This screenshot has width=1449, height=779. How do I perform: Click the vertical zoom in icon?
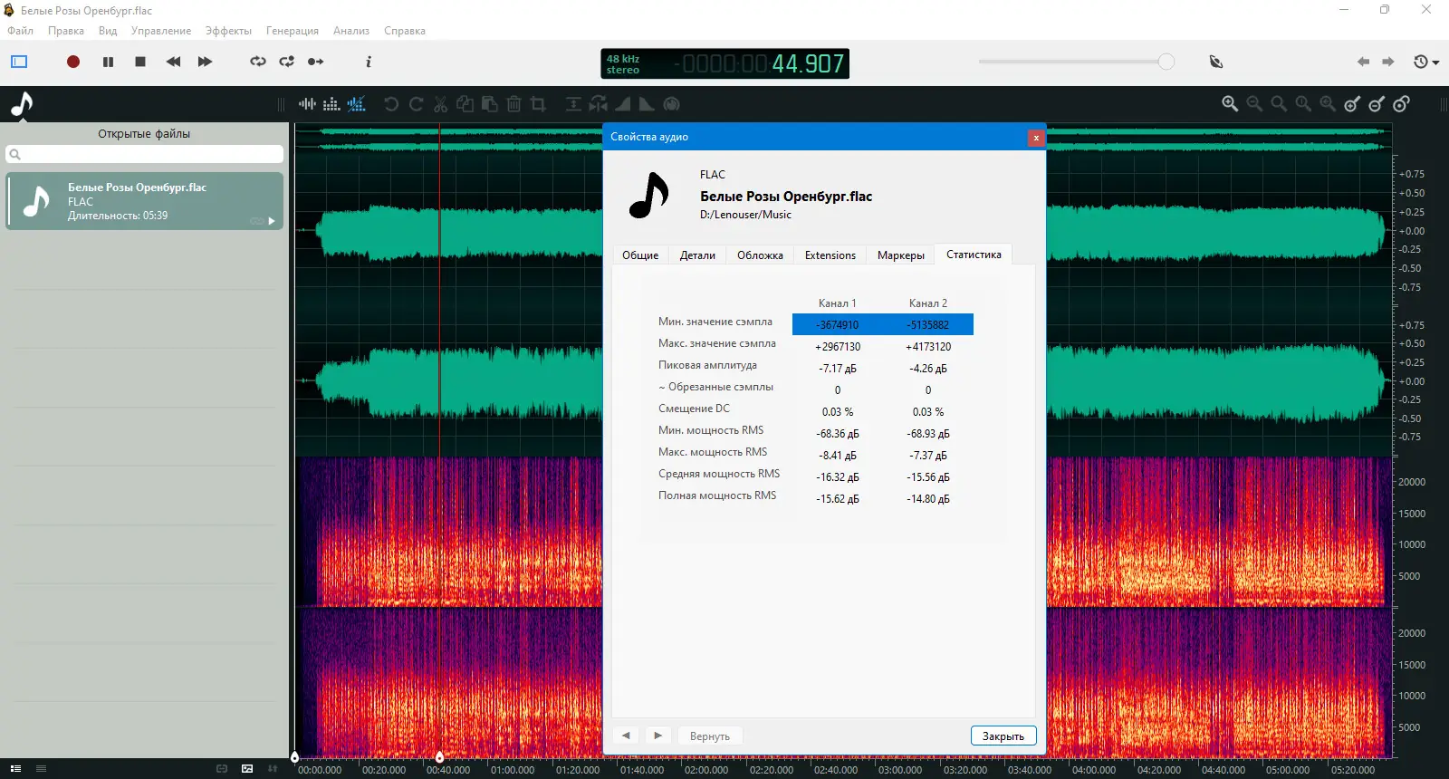[x=1352, y=104]
